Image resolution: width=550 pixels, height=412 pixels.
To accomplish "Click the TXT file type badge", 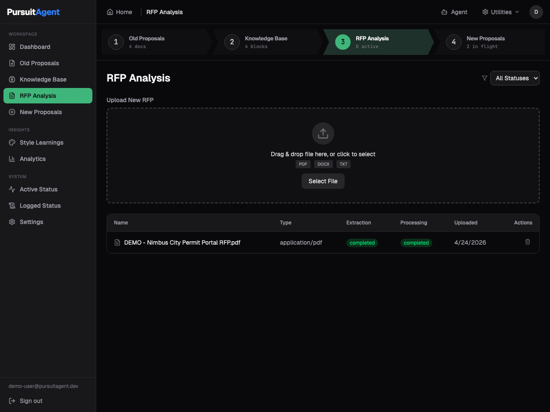I will 344,164.
